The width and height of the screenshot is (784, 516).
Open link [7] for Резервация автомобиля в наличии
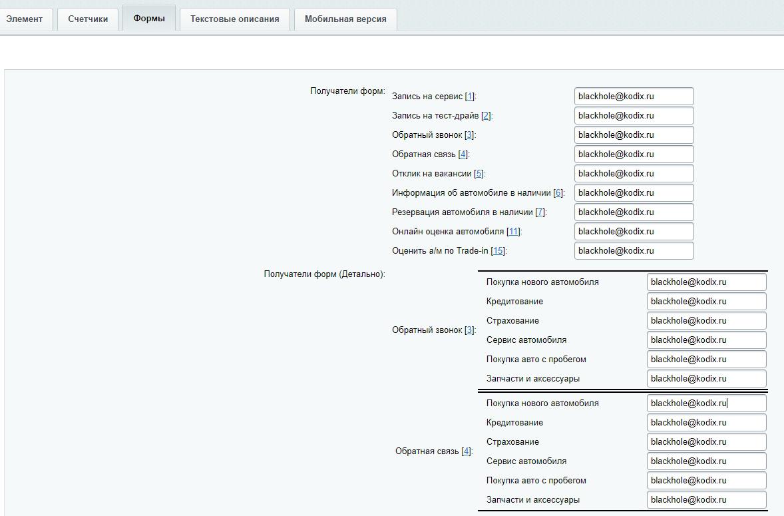(x=540, y=212)
